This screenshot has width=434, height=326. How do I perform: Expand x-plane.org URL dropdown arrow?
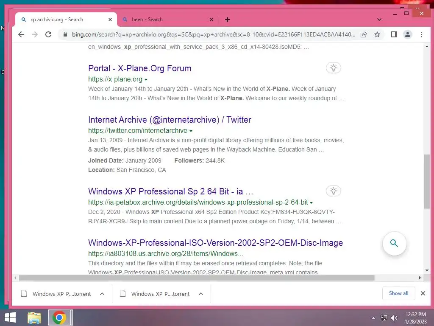click(146, 79)
